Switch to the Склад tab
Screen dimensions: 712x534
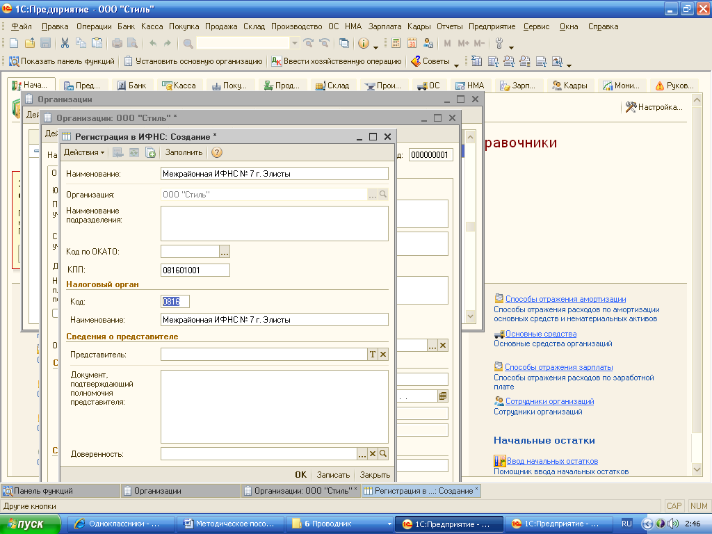[x=333, y=86]
